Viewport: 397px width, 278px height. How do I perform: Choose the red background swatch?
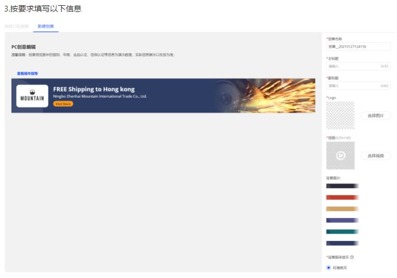342,197
